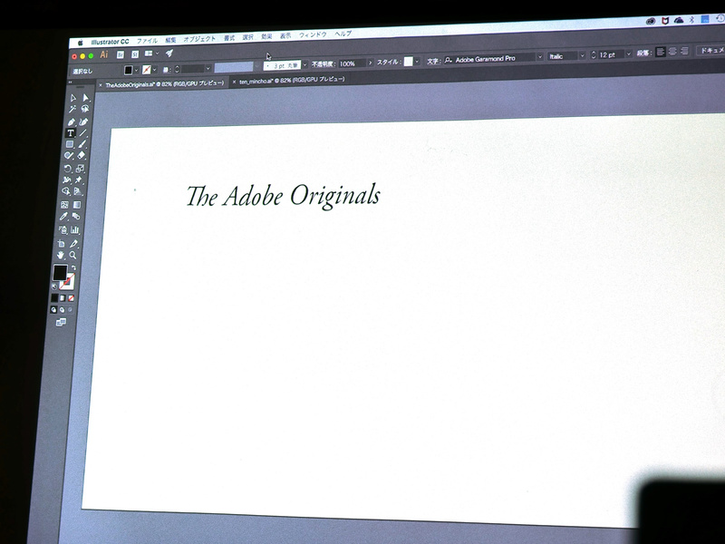Open the 文字 character panel link
This screenshot has width=725, height=544.
(432, 61)
